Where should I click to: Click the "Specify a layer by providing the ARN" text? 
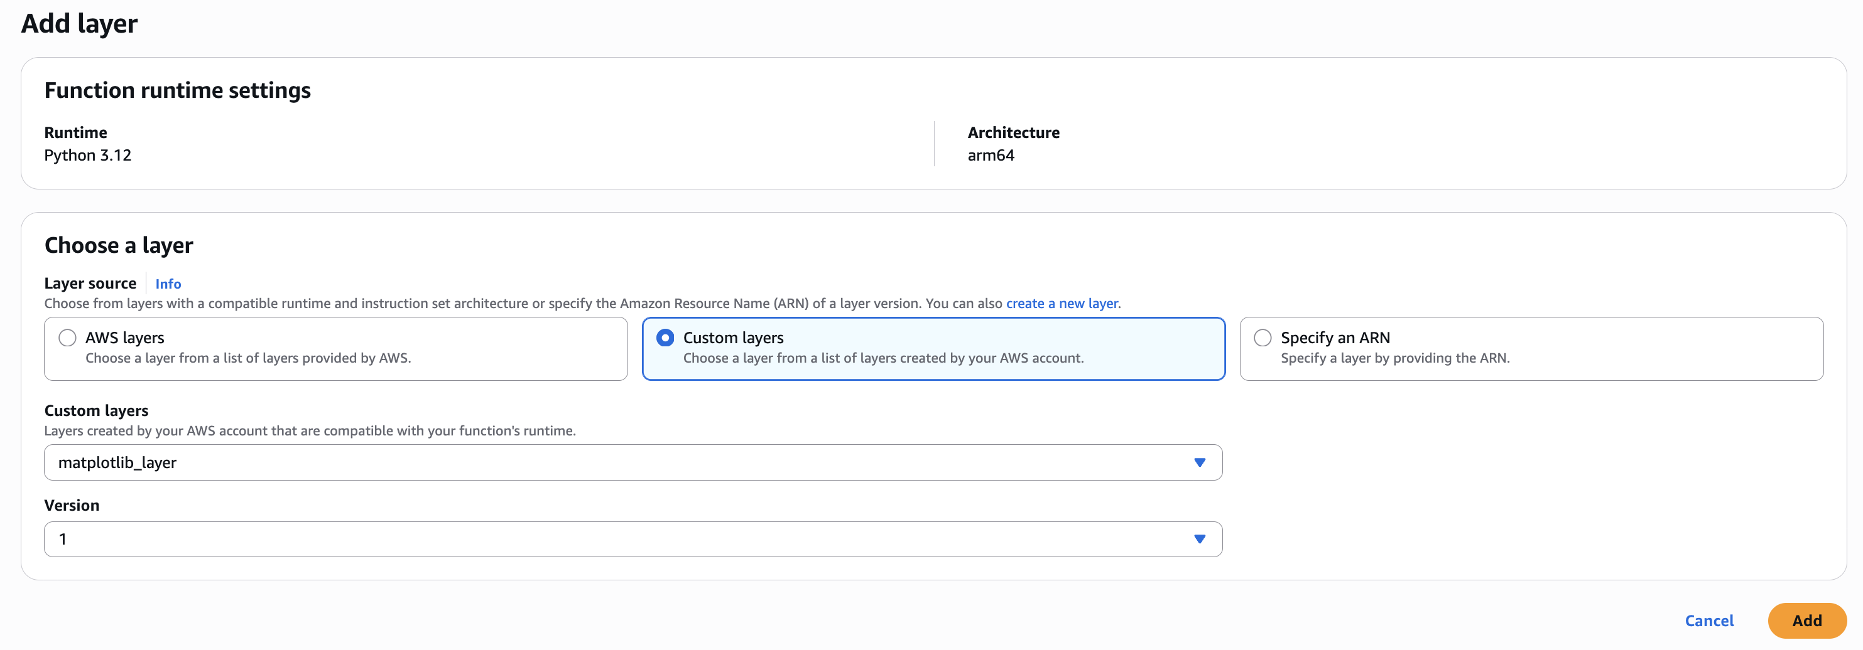click(1394, 358)
